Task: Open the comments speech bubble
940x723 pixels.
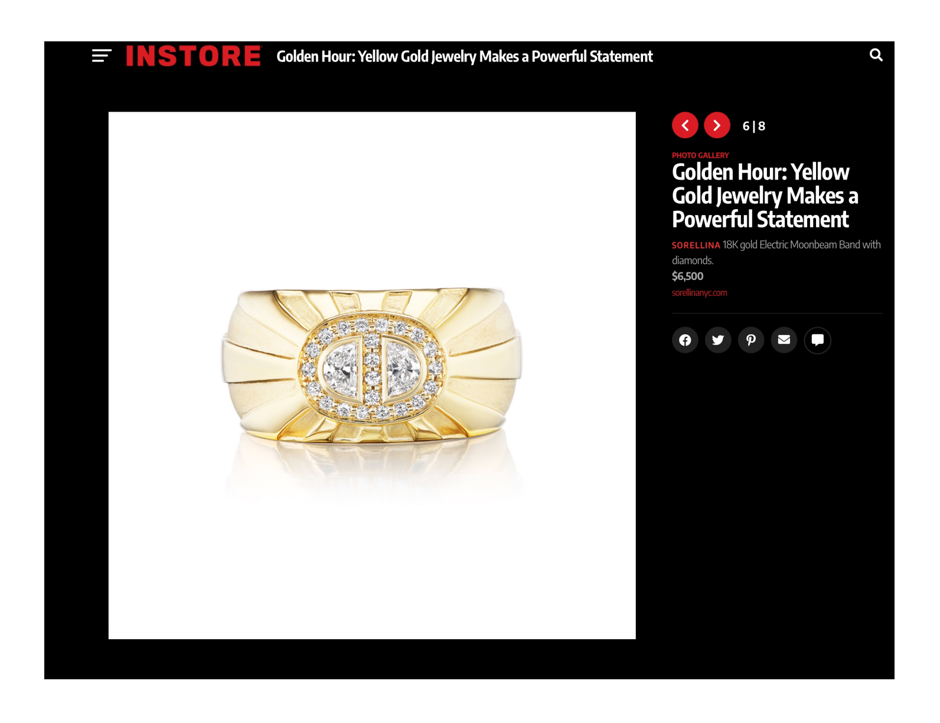Action: (818, 340)
